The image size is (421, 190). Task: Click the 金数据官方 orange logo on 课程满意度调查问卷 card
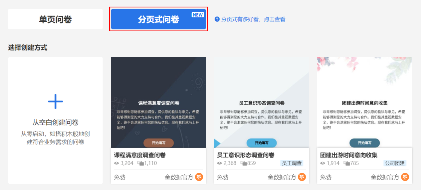pos(199,177)
